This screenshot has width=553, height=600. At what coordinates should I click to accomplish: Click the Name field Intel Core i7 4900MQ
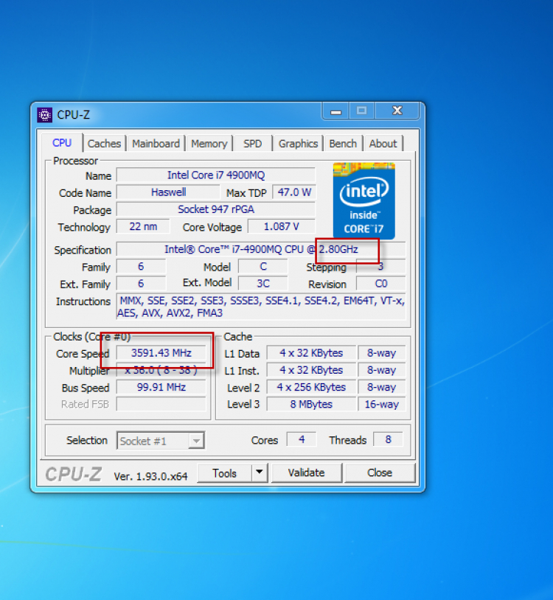(216, 175)
